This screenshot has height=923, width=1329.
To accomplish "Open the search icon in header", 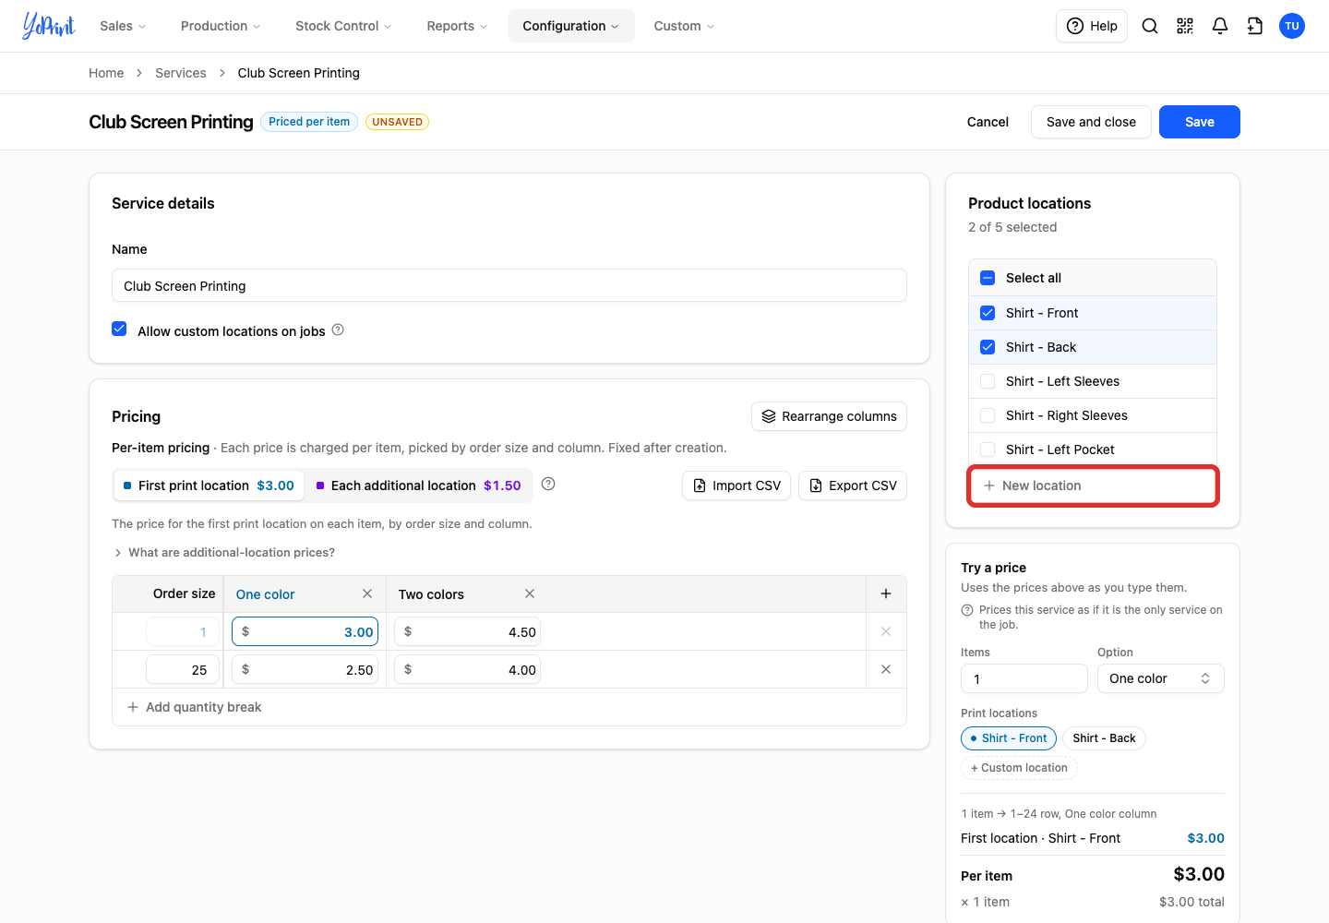I will click(1150, 26).
